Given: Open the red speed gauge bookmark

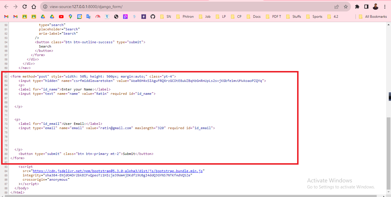Looking at the screenshot, I should (x=98, y=17).
